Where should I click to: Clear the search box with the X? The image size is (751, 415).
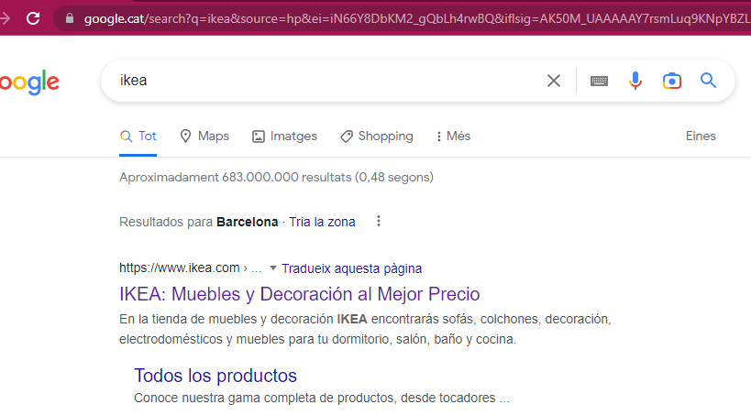pos(554,81)
